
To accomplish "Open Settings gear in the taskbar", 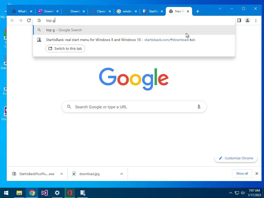I will coord(57,193).
